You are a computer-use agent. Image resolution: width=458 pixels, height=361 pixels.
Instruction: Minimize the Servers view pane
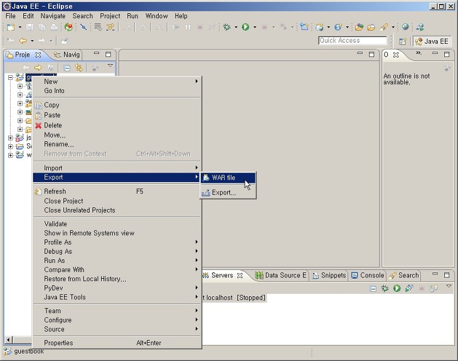(435, 274)
